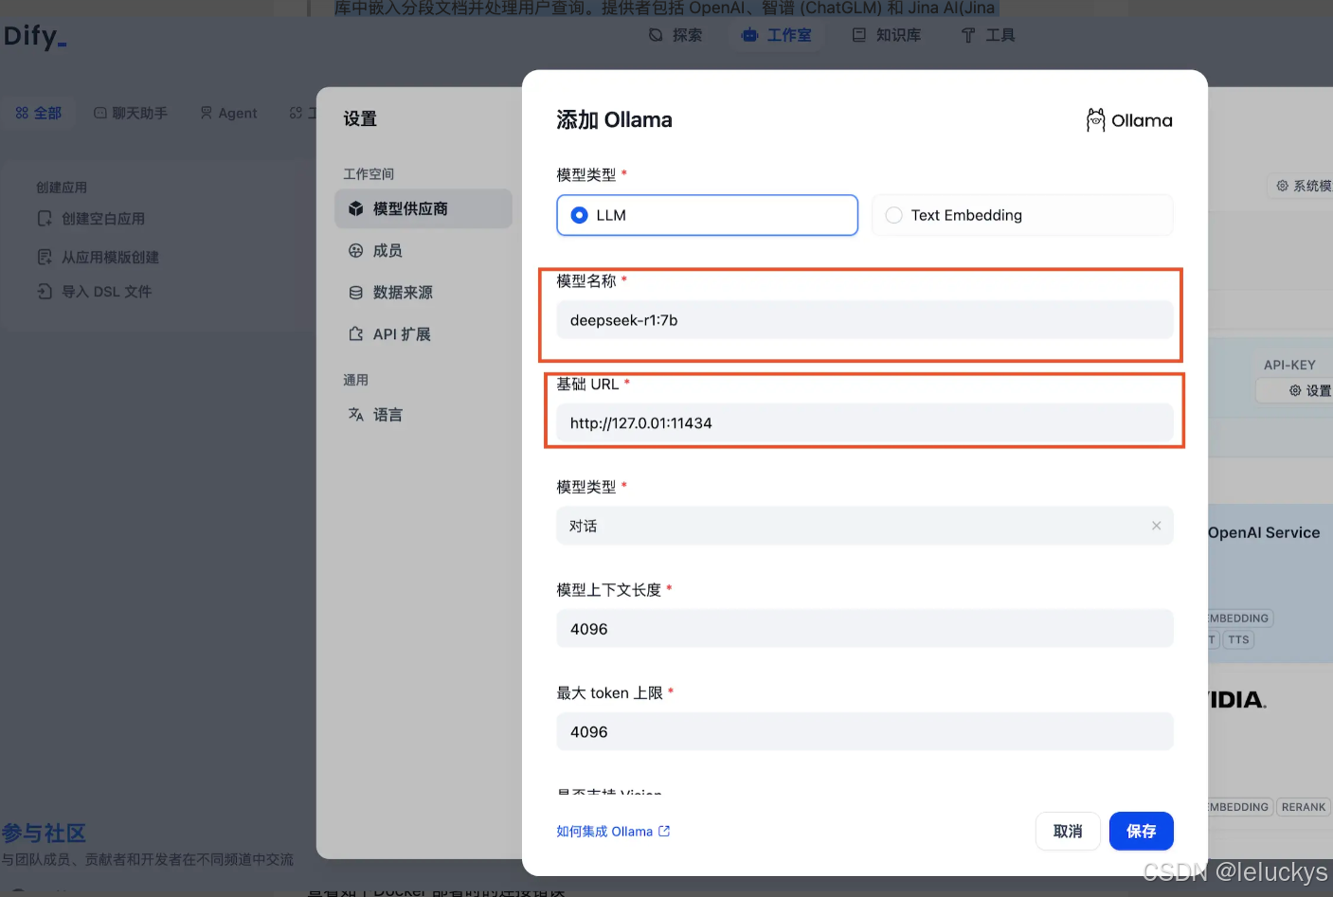Switch to 工具 tools tab

(988, 35)
